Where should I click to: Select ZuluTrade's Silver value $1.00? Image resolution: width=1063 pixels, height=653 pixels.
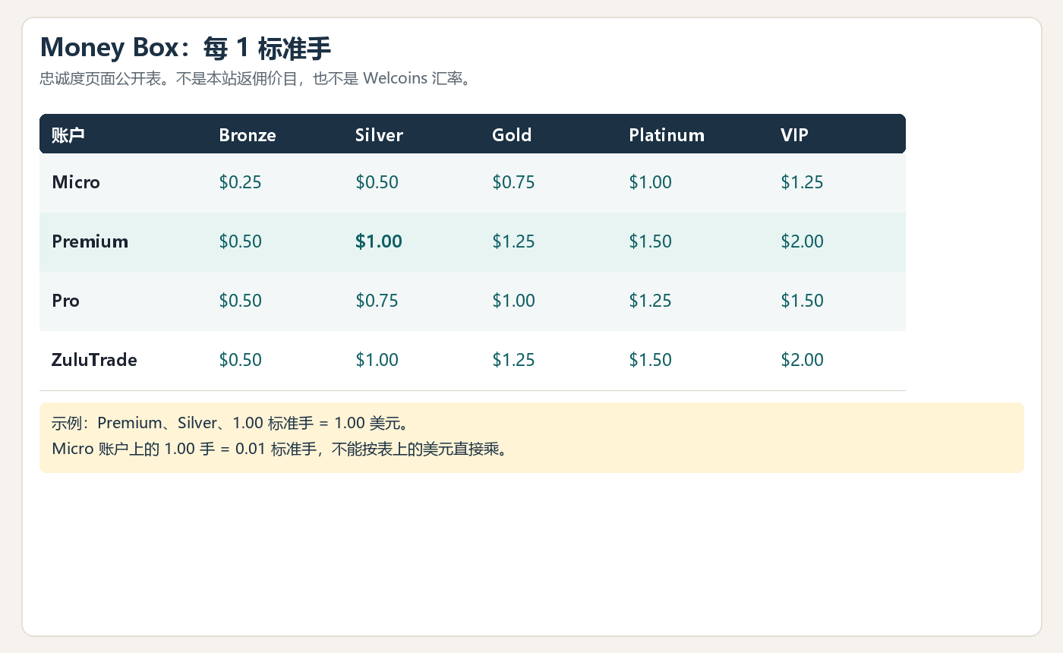(x=377, y=360)
